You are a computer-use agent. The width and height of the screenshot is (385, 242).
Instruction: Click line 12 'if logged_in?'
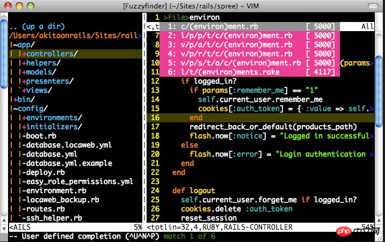pos(208,81)
